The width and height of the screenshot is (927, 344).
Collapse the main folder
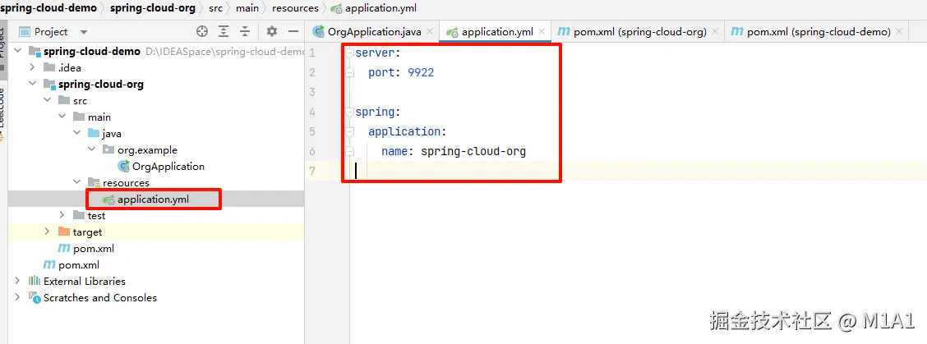[62, 117]
